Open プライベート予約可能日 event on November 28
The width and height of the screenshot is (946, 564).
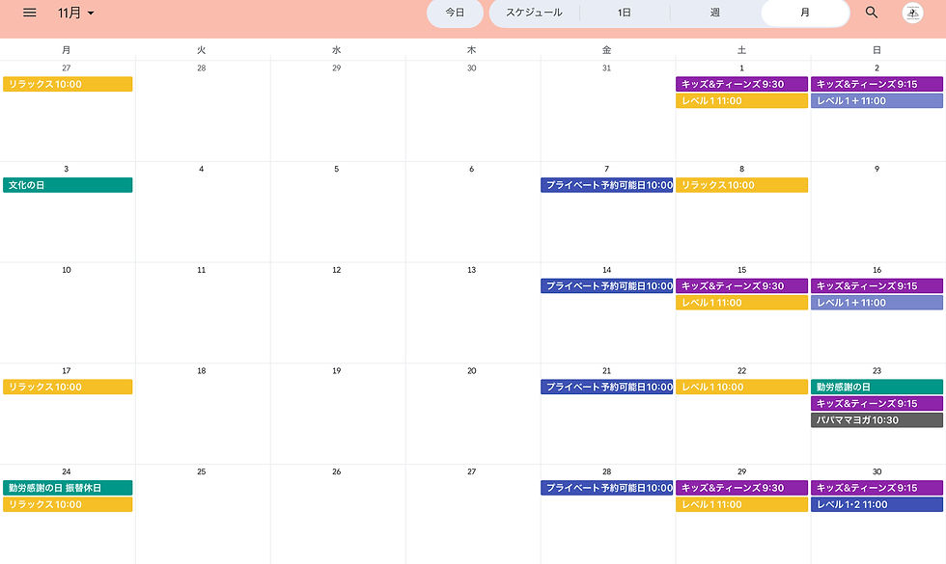607,488
